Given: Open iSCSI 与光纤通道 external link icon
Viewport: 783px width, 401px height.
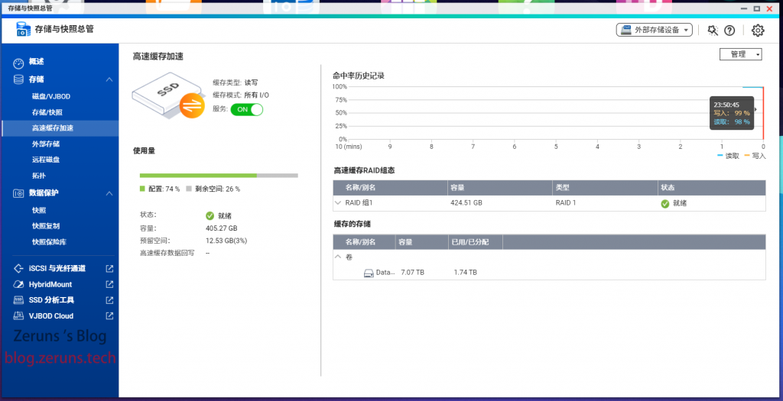Looking at the screenshot, I should tap(109, 268).
